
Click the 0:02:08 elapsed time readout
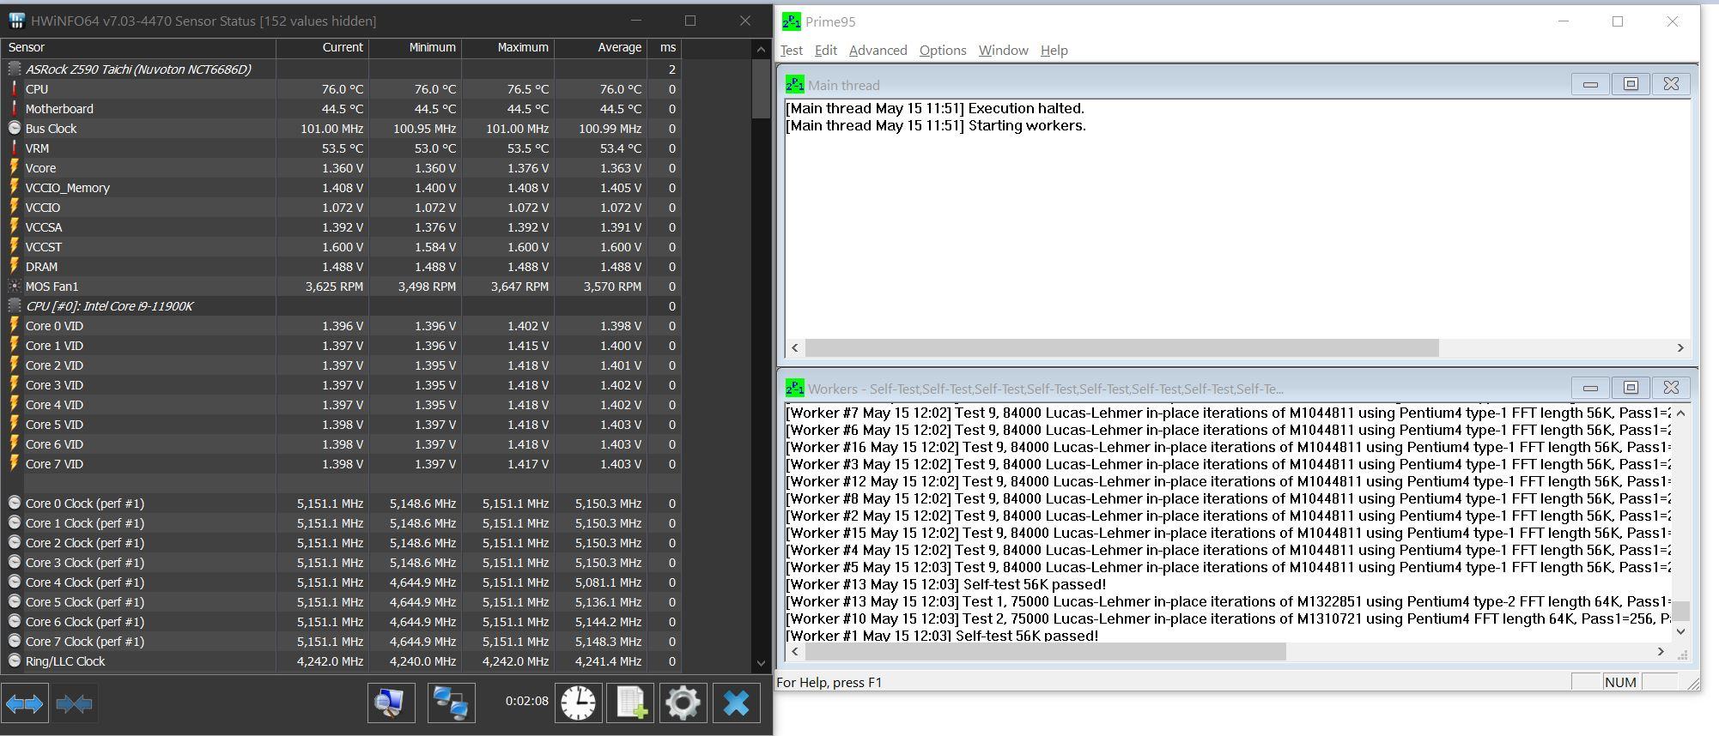point(526,701)
